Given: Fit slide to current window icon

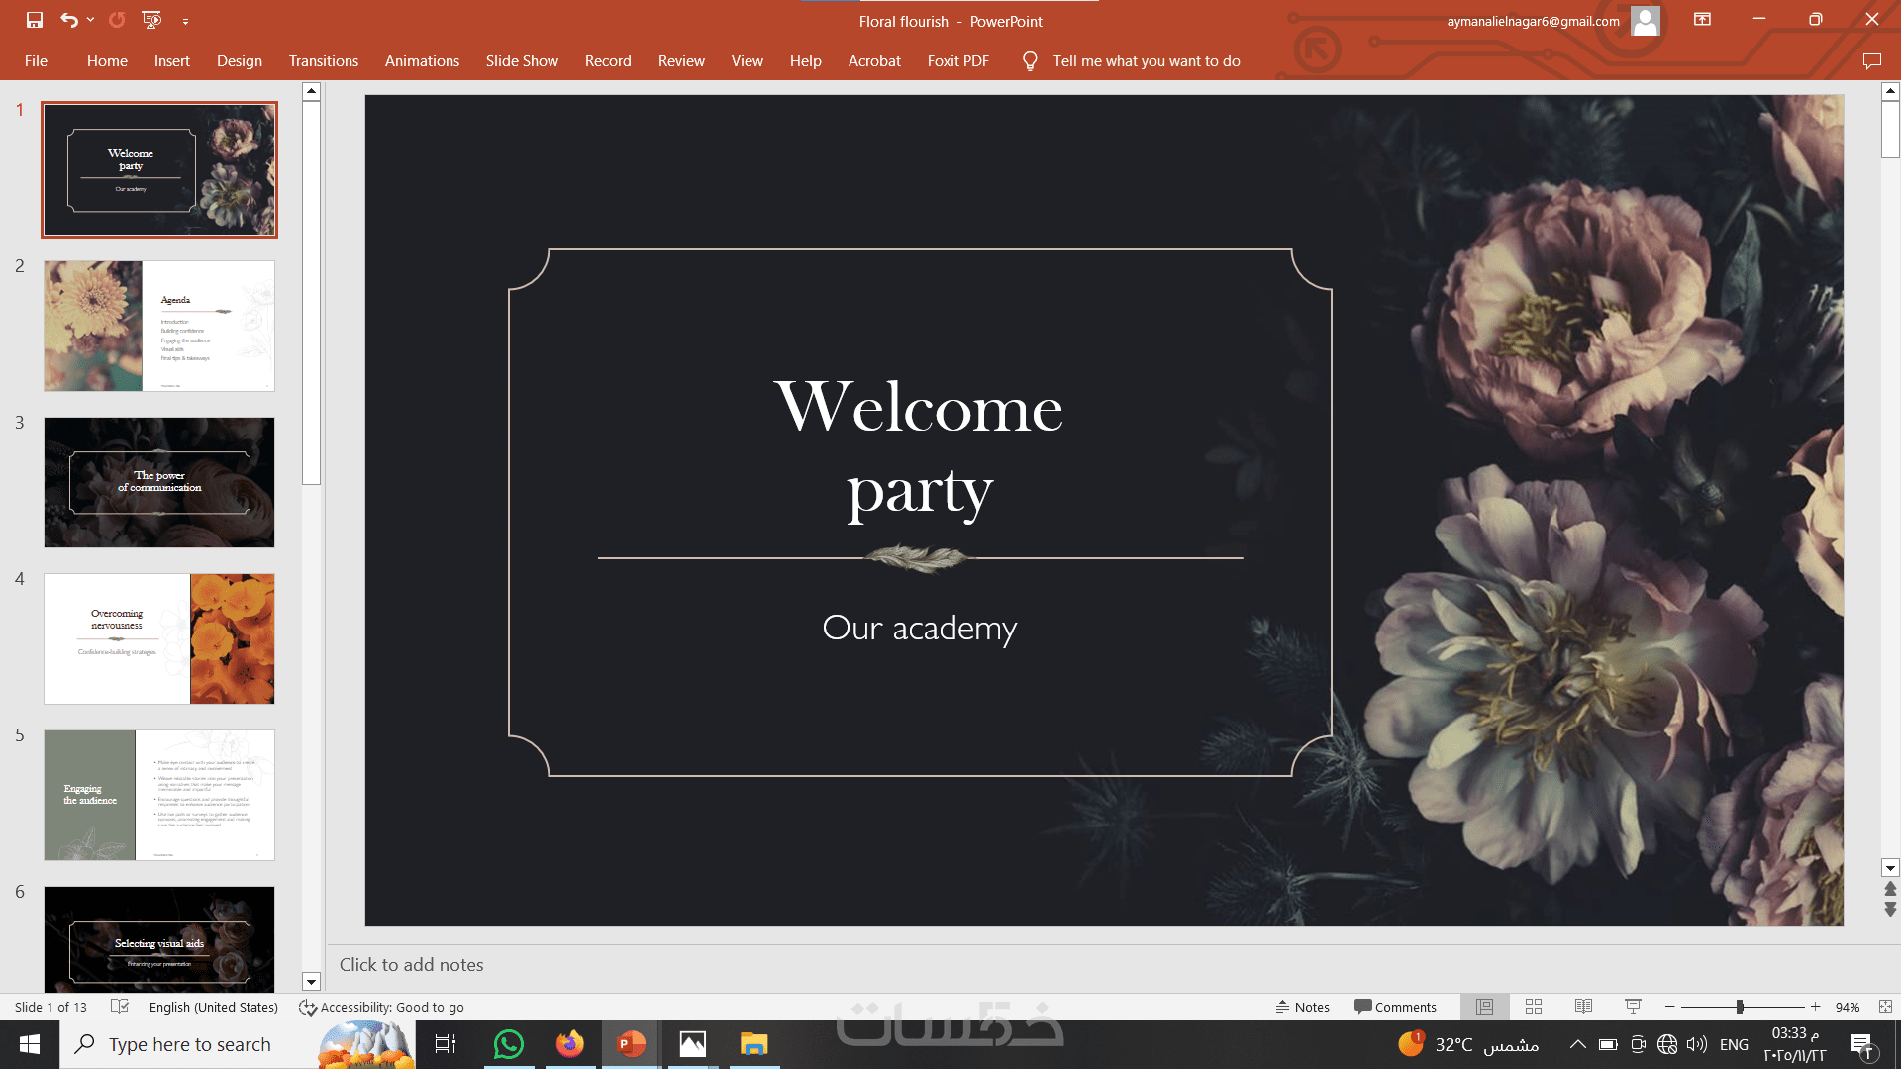Looking at the screenshot, I should (1885, 1007).
